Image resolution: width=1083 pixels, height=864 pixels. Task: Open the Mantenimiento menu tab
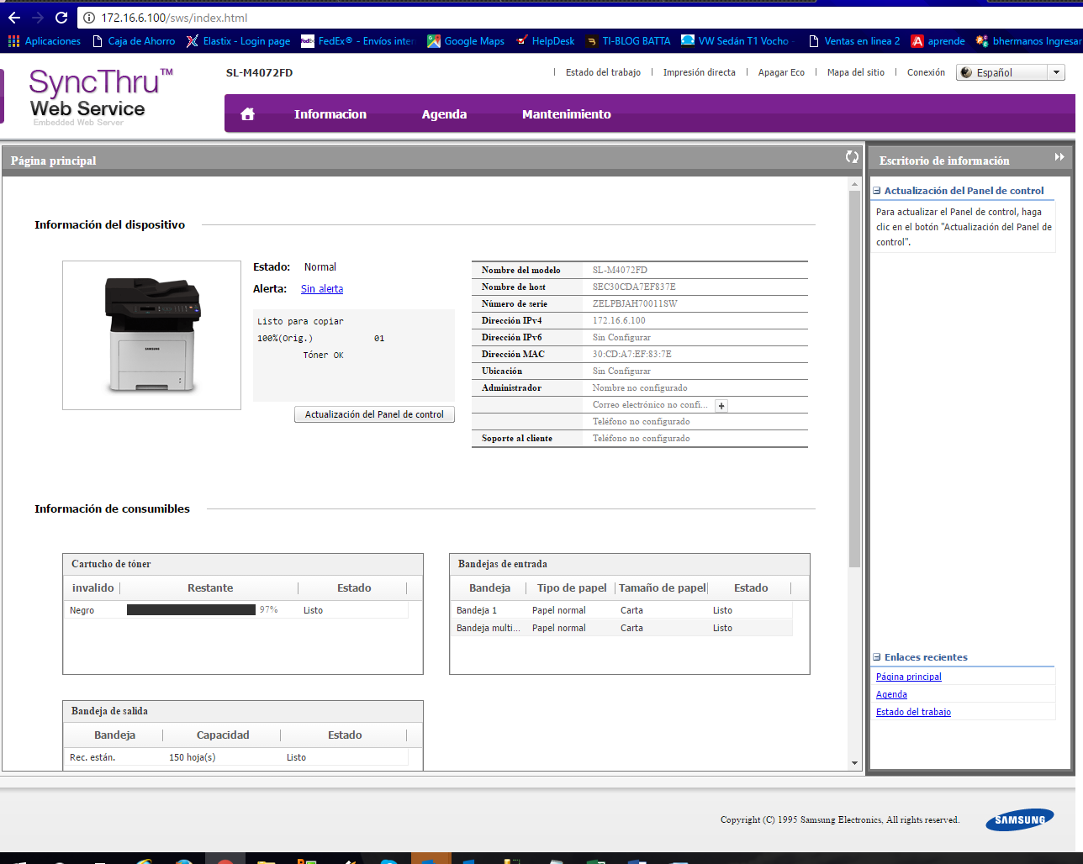(567, 114)
